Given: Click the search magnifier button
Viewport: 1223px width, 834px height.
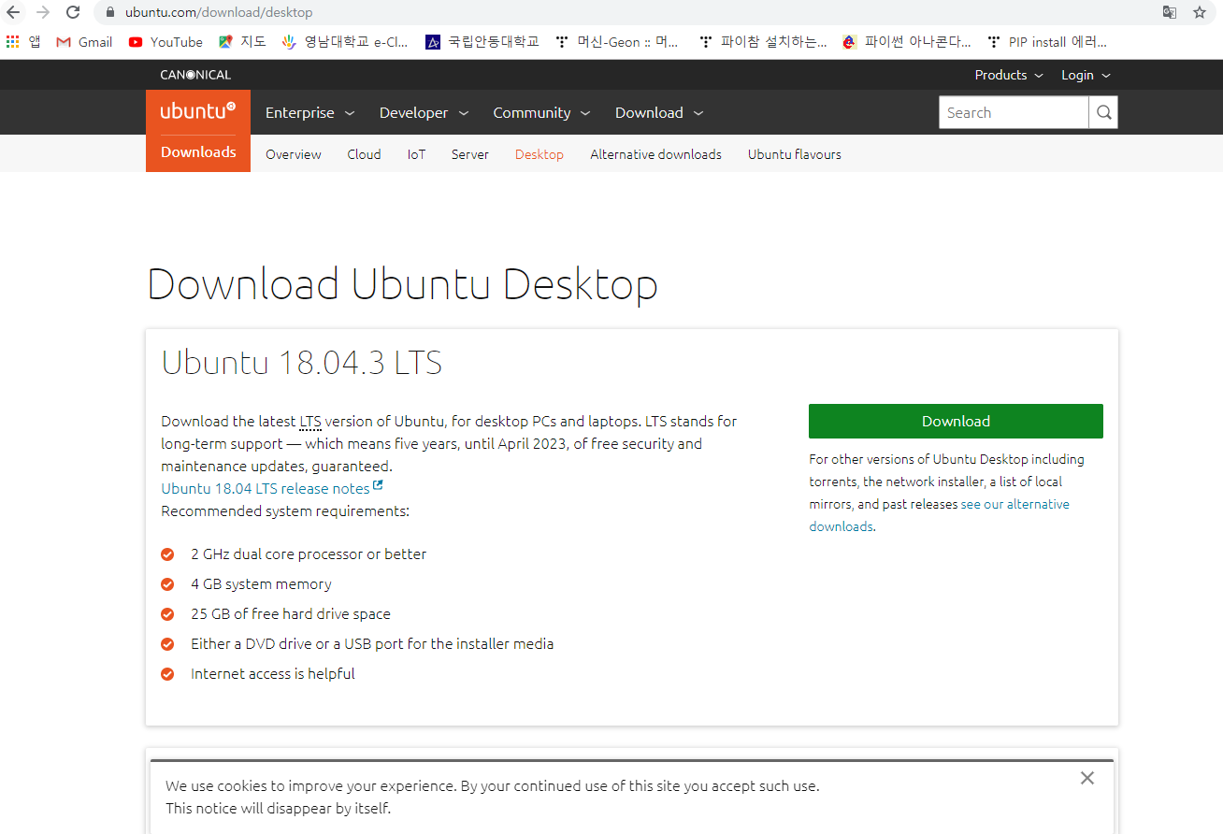Looking at the screenshot, I should click(1103, 113).
